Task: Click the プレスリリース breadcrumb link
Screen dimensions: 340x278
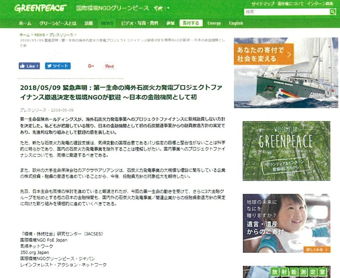Action: point(61,35)
